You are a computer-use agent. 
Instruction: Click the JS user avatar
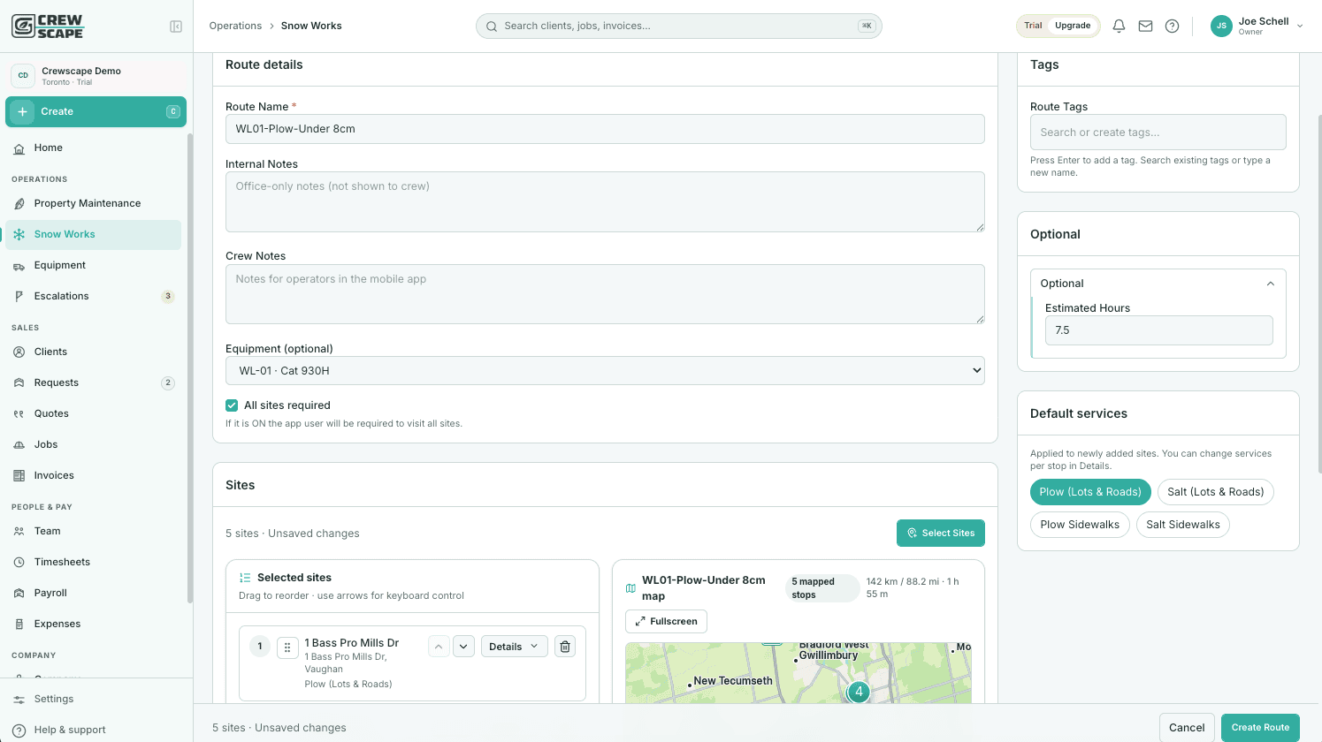1221,26
